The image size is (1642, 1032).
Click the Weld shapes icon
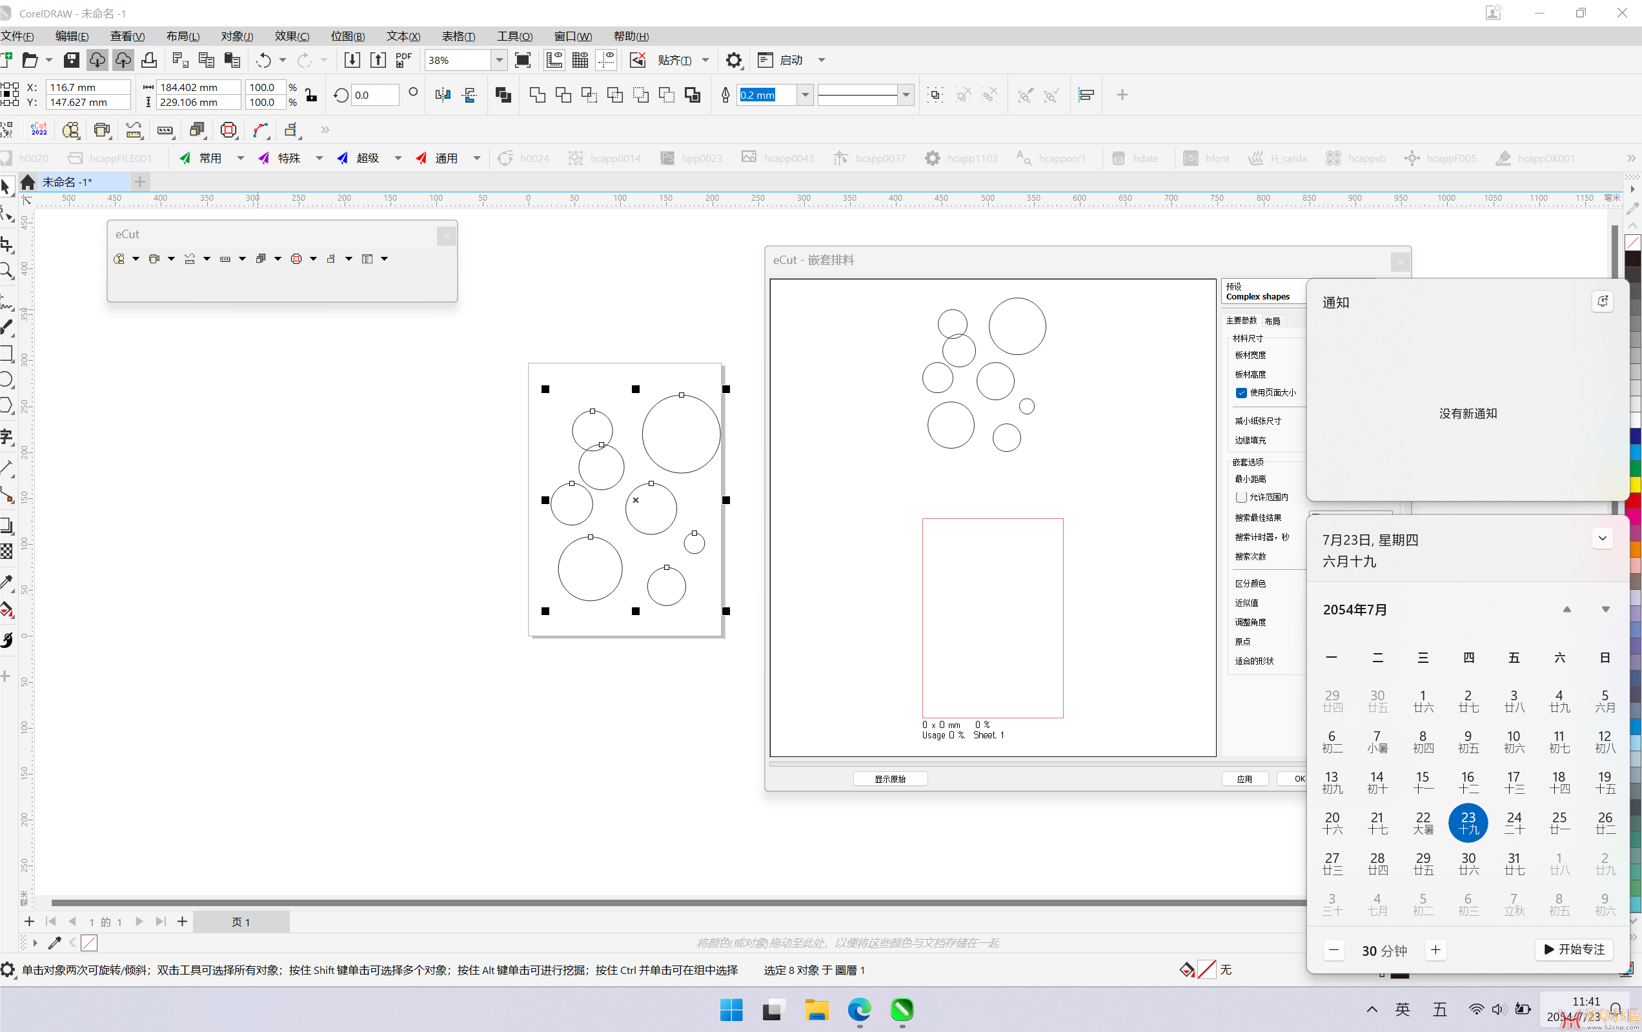click(x=538, y=95)
